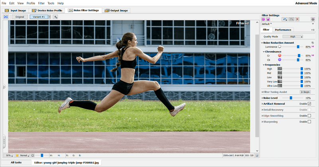Open the Tools menu

click(51, 3)
